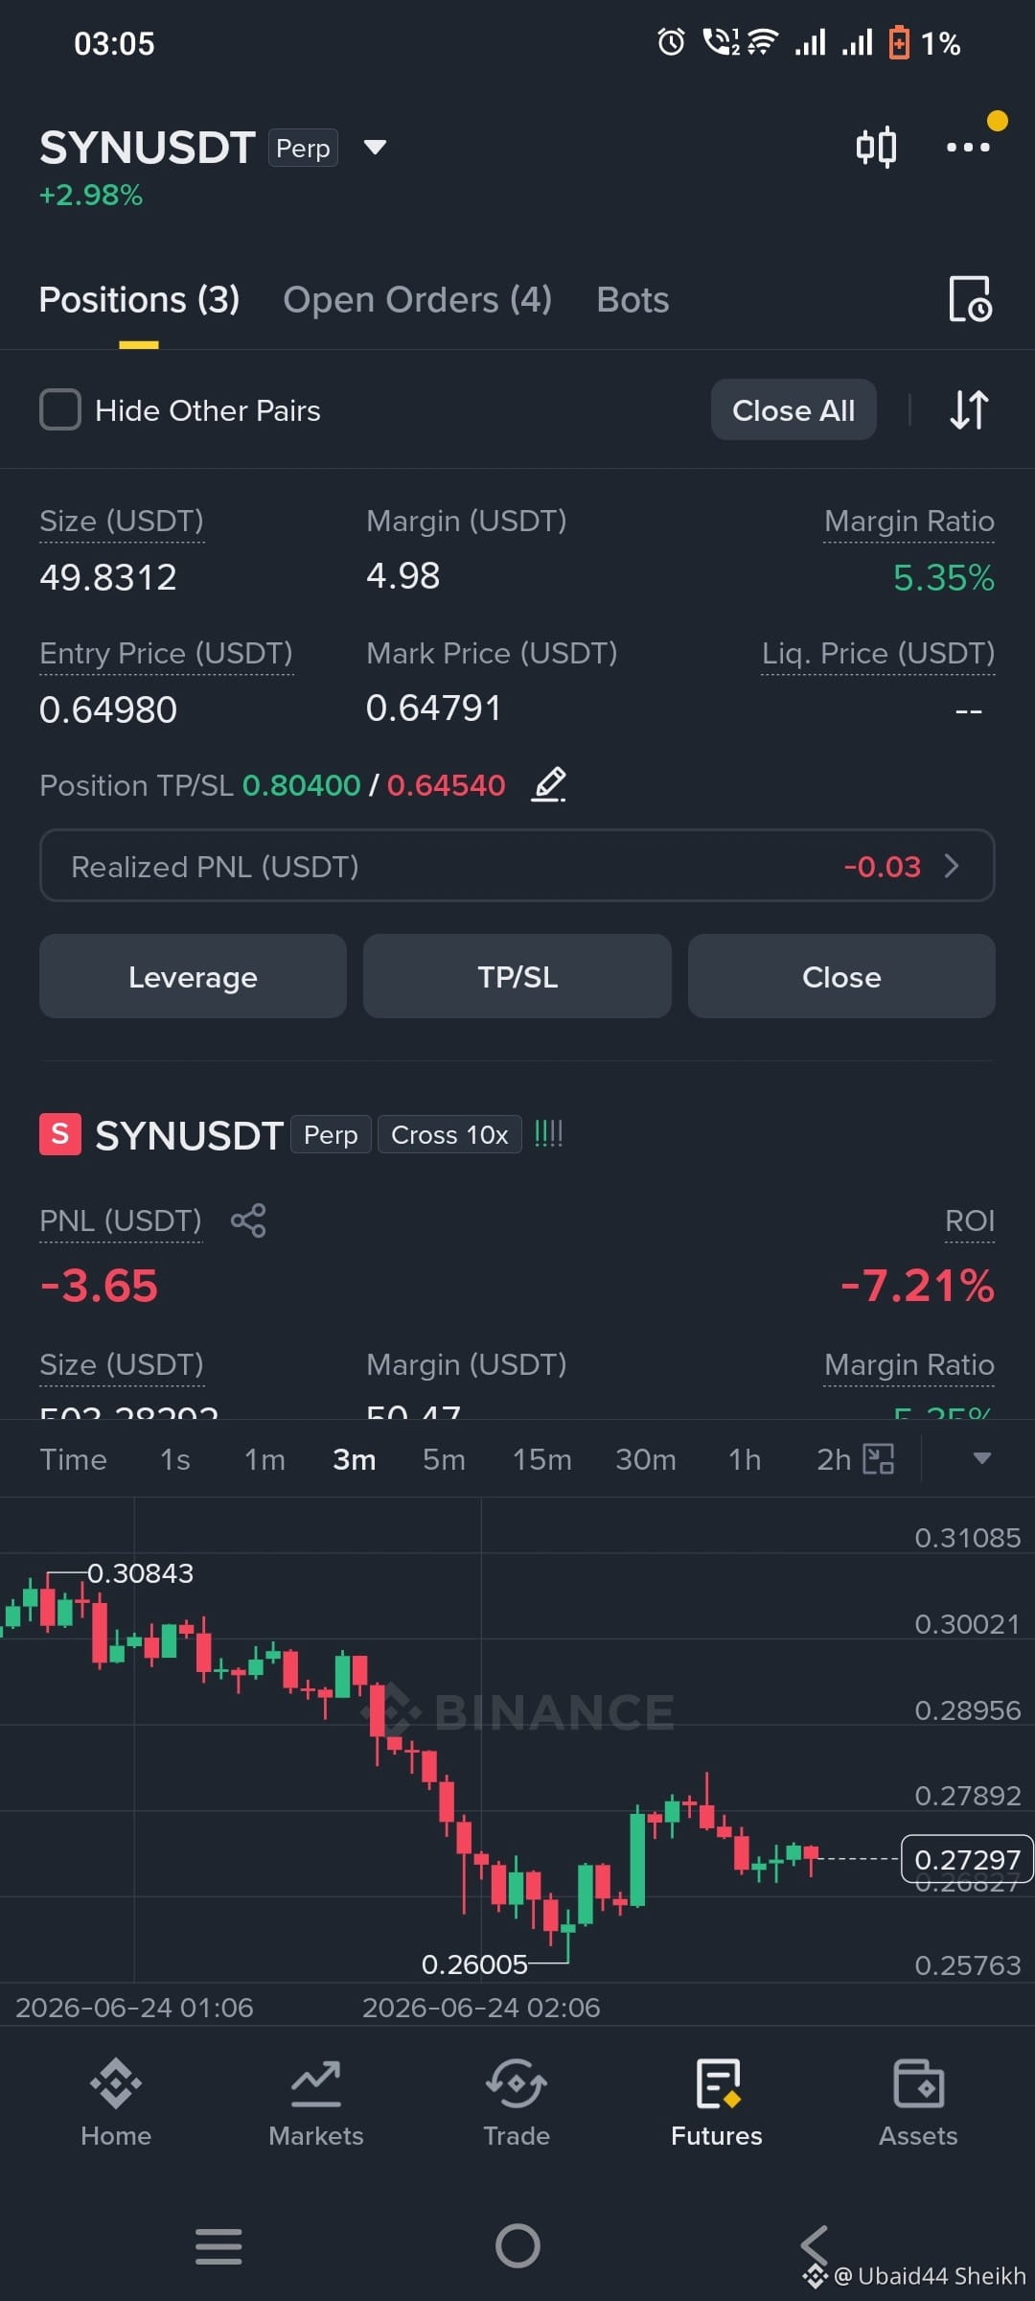Screen dimensions: 1035x2301
Task: Tap the chart high marker 0.30843
Action: [140, 1573]
